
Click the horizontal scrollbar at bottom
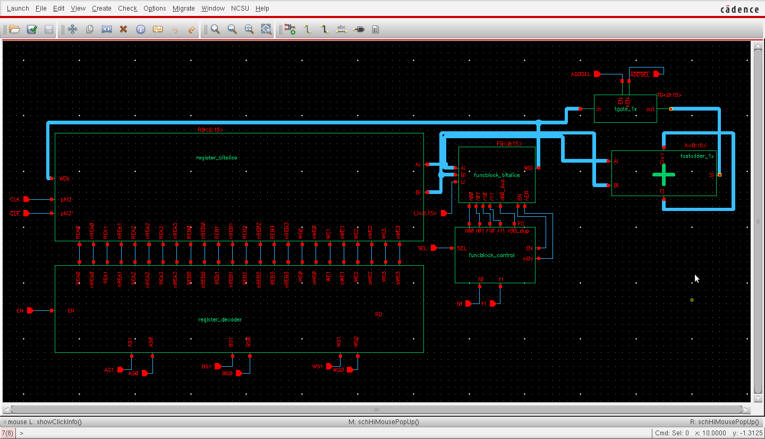tap(376, 410)
